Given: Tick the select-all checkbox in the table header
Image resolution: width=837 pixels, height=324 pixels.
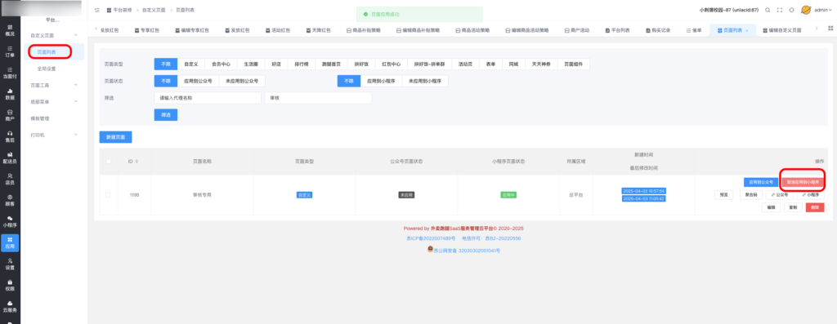Looking at the screenshot, I should coord(109,161).
